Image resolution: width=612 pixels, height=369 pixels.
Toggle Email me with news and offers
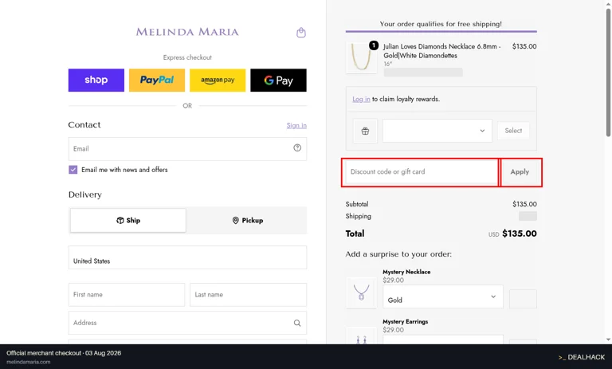click(73, 170)
